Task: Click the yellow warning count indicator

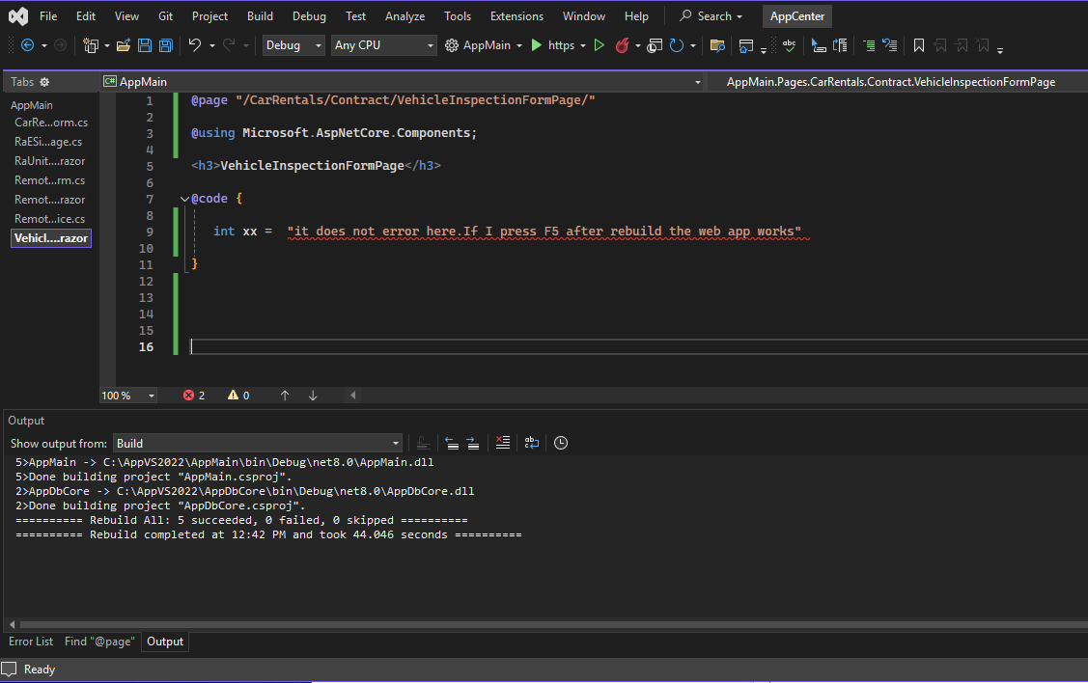Action: click(238, 396)
